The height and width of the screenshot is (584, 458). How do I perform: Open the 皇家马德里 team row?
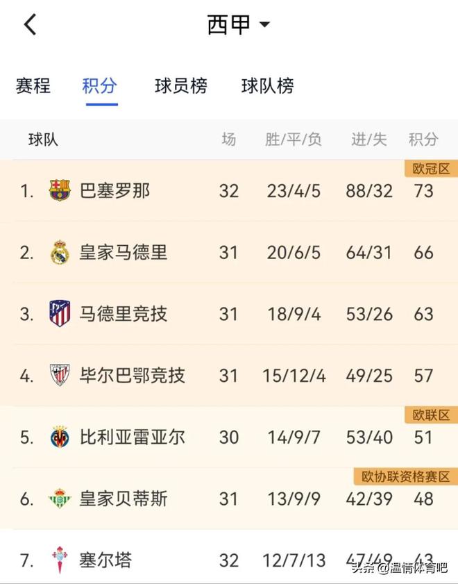(x=229, y=252)
